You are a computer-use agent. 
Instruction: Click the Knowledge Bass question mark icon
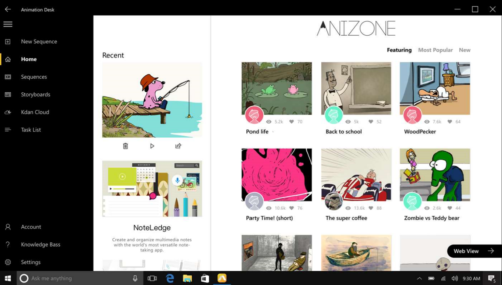pyautogui.click(x=8, y=245)
